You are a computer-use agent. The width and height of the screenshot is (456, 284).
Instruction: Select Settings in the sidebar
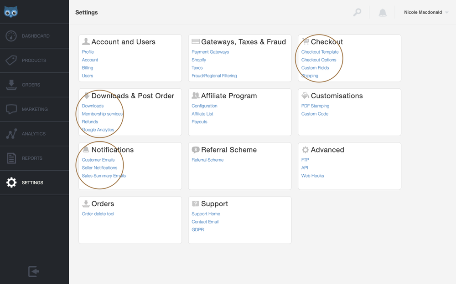click(x=32, y=183)
